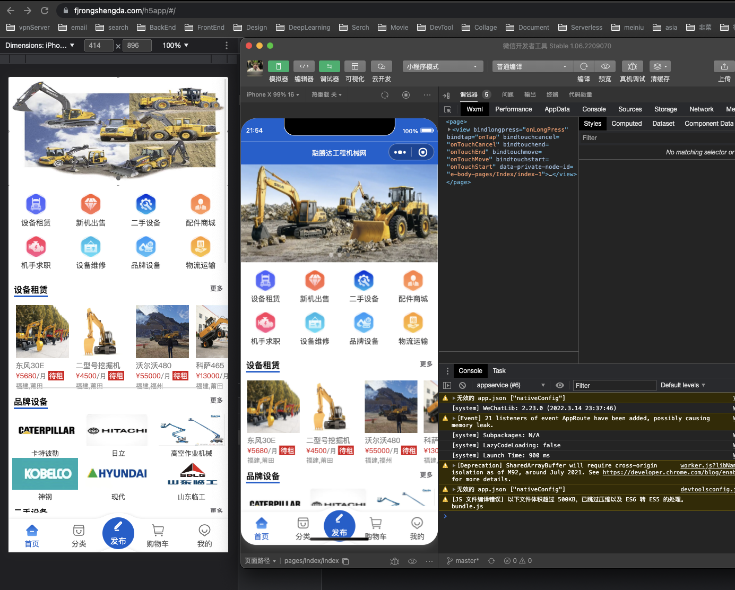This screenshot has width=735, height=590.
Task: Switch to the Sources tab
Action: click(630, 109)
